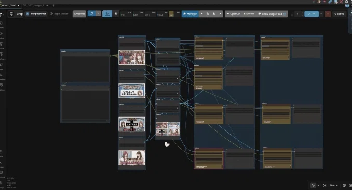Click the star favorites icon beside Manager
This screenshot has height=190, width=352.
point(201,14)
